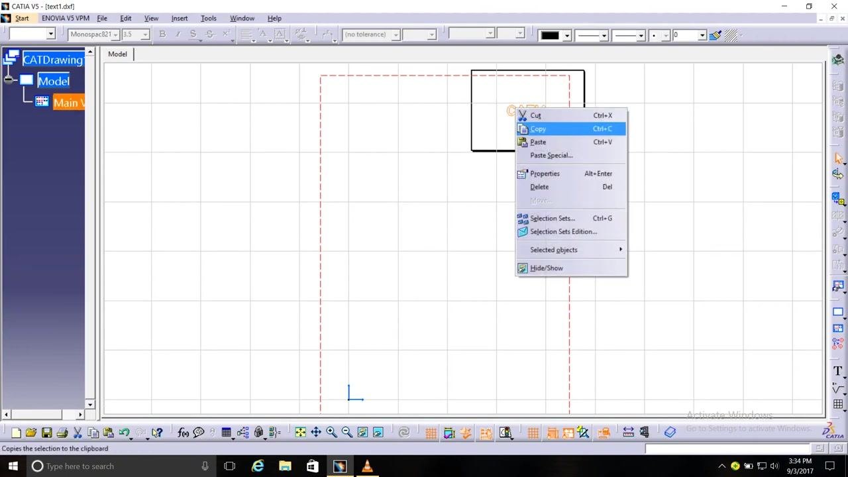The image size is (848, 477).
Task: Click the Print icon in bottom toolbar
Action: point(62,433)
